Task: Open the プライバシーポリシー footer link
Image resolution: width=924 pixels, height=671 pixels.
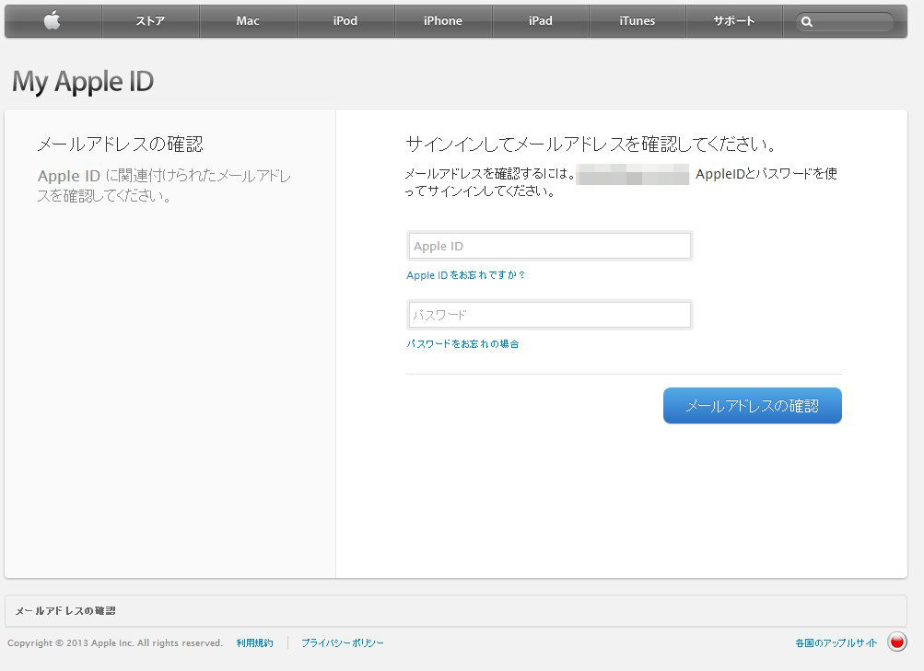Action: click(x=343, y=642)
